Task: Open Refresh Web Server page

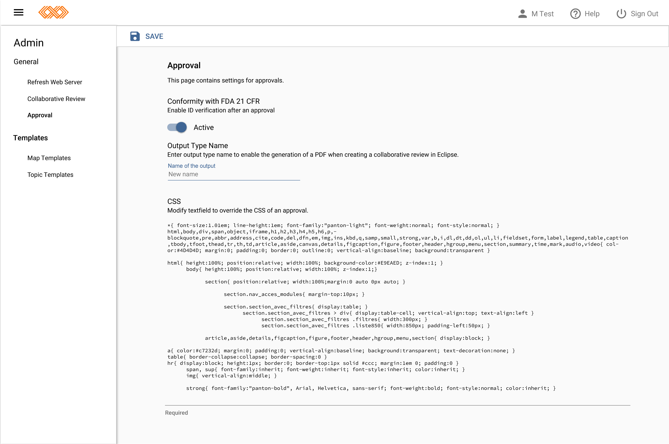Action: 55,82
